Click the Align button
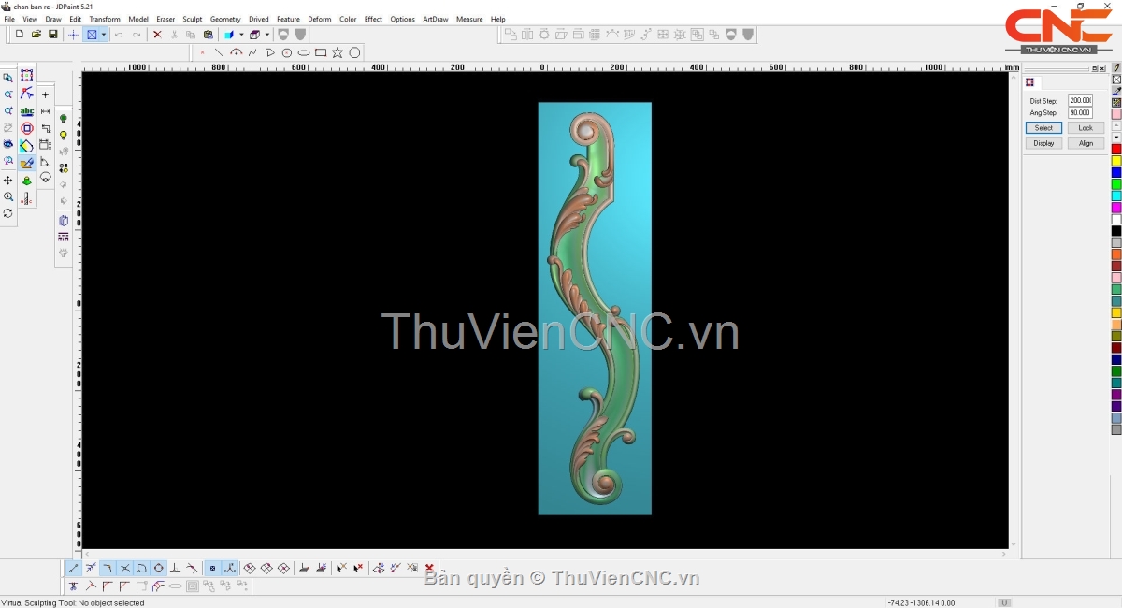Viewport: 1122px width, 608px height. coord(1085,143)
